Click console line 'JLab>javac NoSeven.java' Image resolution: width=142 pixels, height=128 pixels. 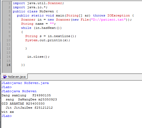point(25,83)
